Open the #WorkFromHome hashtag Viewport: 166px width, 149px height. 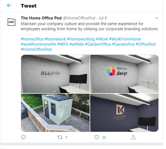click(x=125, y=39)
